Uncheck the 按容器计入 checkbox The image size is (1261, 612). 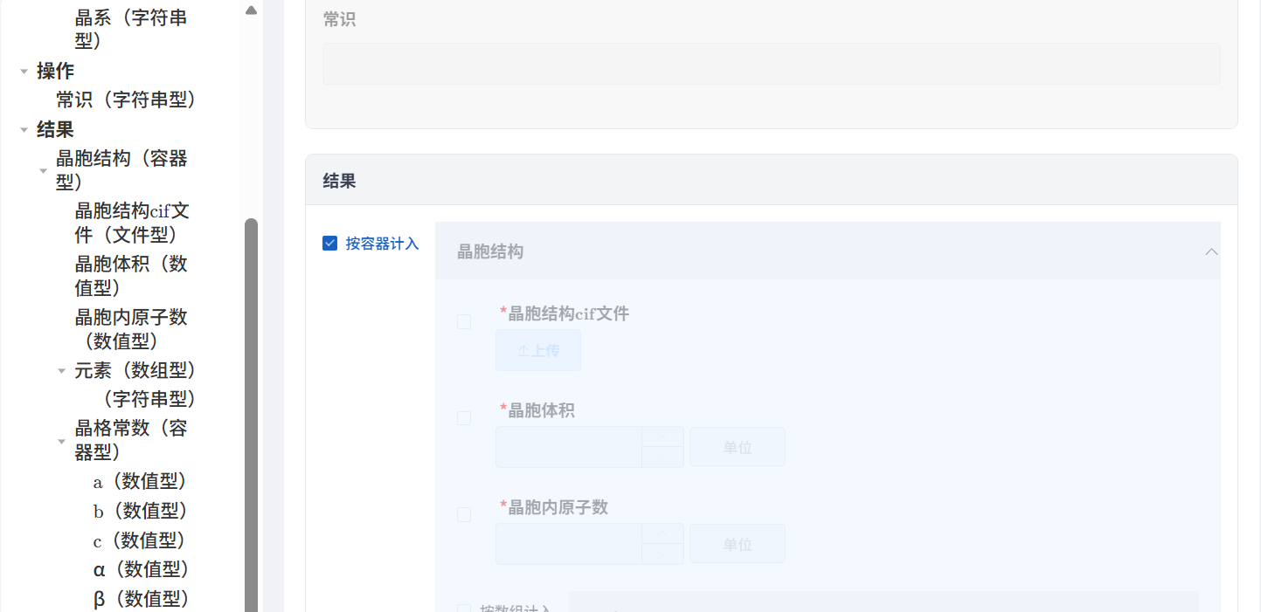pyautogui.click(x=329, y=243)
